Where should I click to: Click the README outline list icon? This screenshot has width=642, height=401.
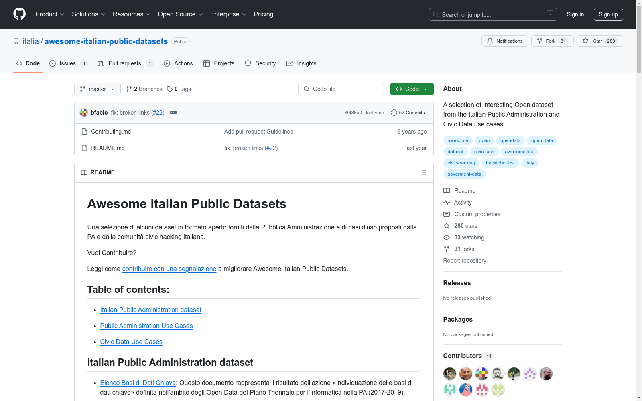tap(423, 173)
